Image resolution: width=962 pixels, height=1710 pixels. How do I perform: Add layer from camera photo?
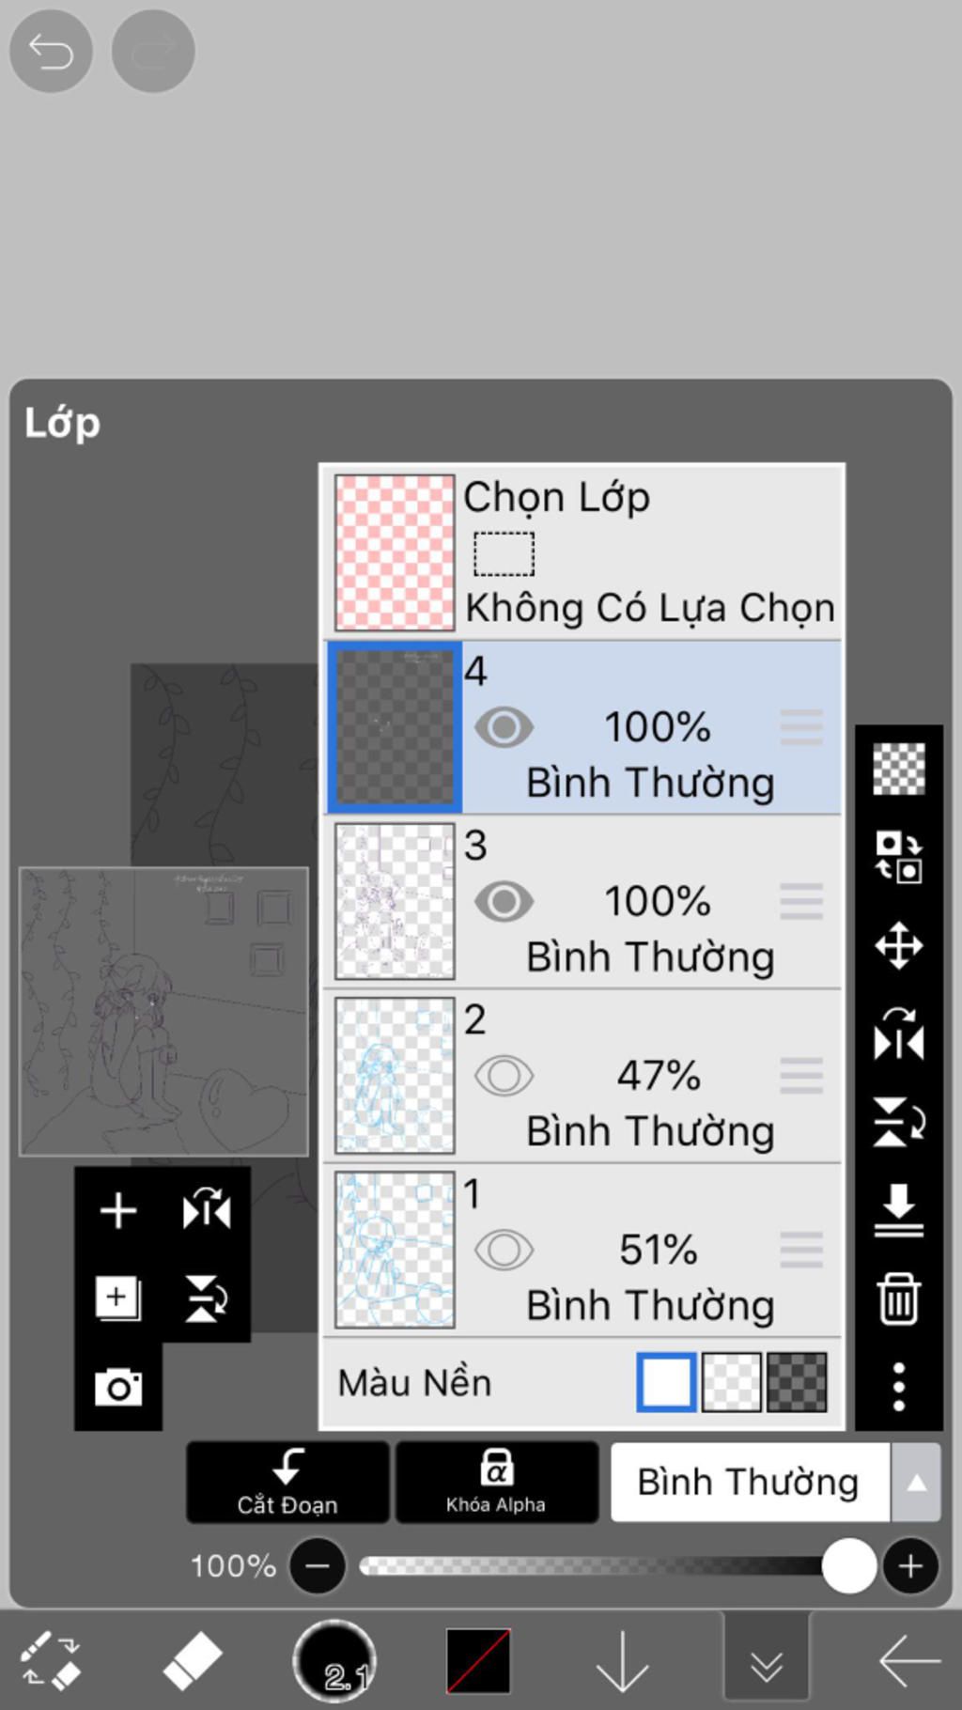click(118, 1387)
